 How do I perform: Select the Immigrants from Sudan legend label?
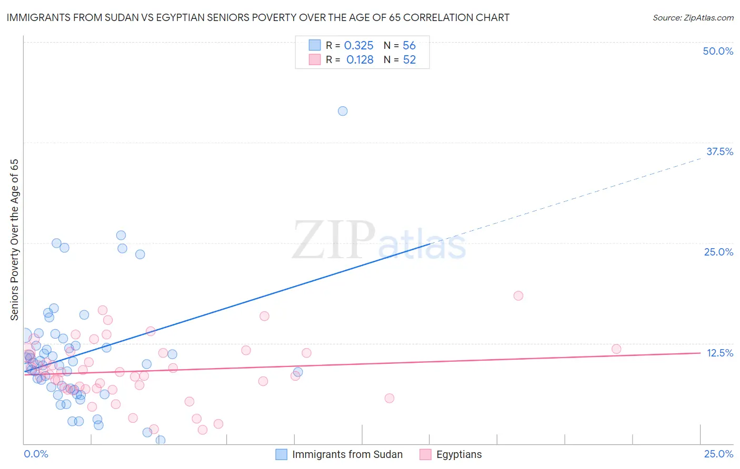click(347, 454)
